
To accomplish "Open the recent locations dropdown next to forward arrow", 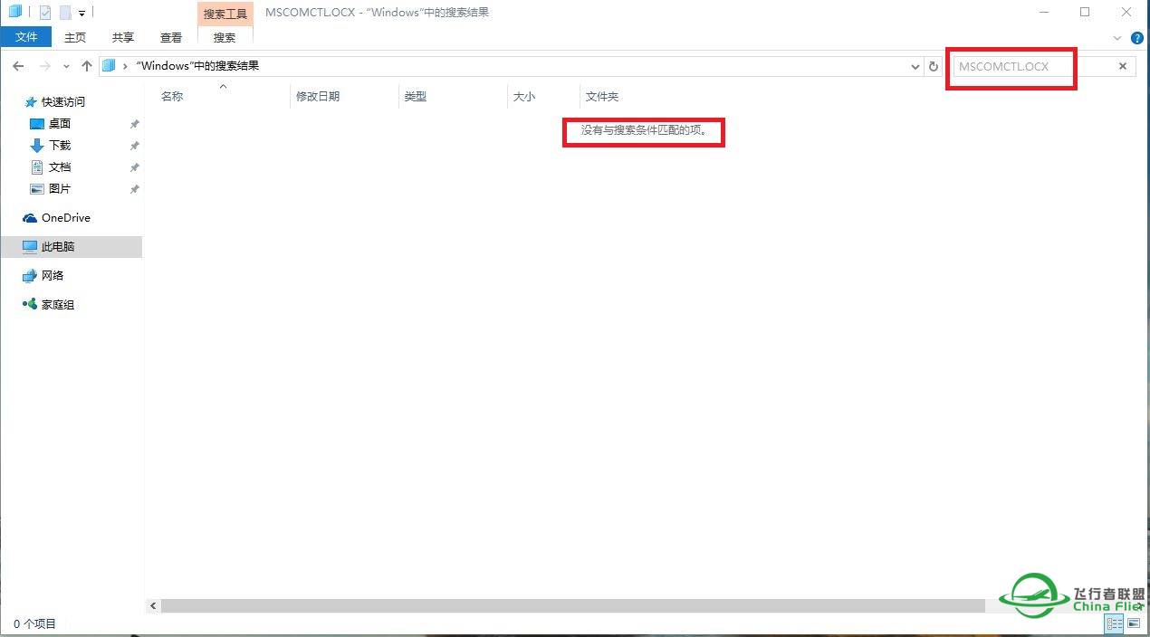I will click(65, 65).
